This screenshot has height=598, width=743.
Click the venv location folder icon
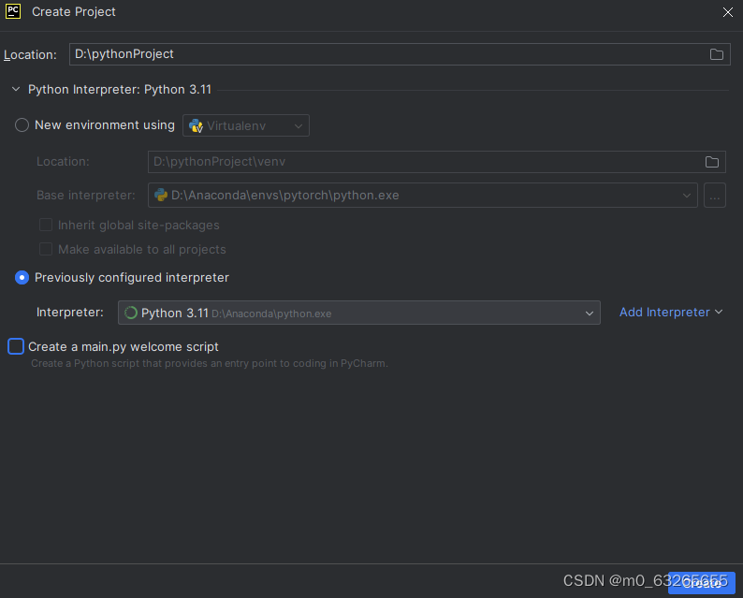click(711, 162)
